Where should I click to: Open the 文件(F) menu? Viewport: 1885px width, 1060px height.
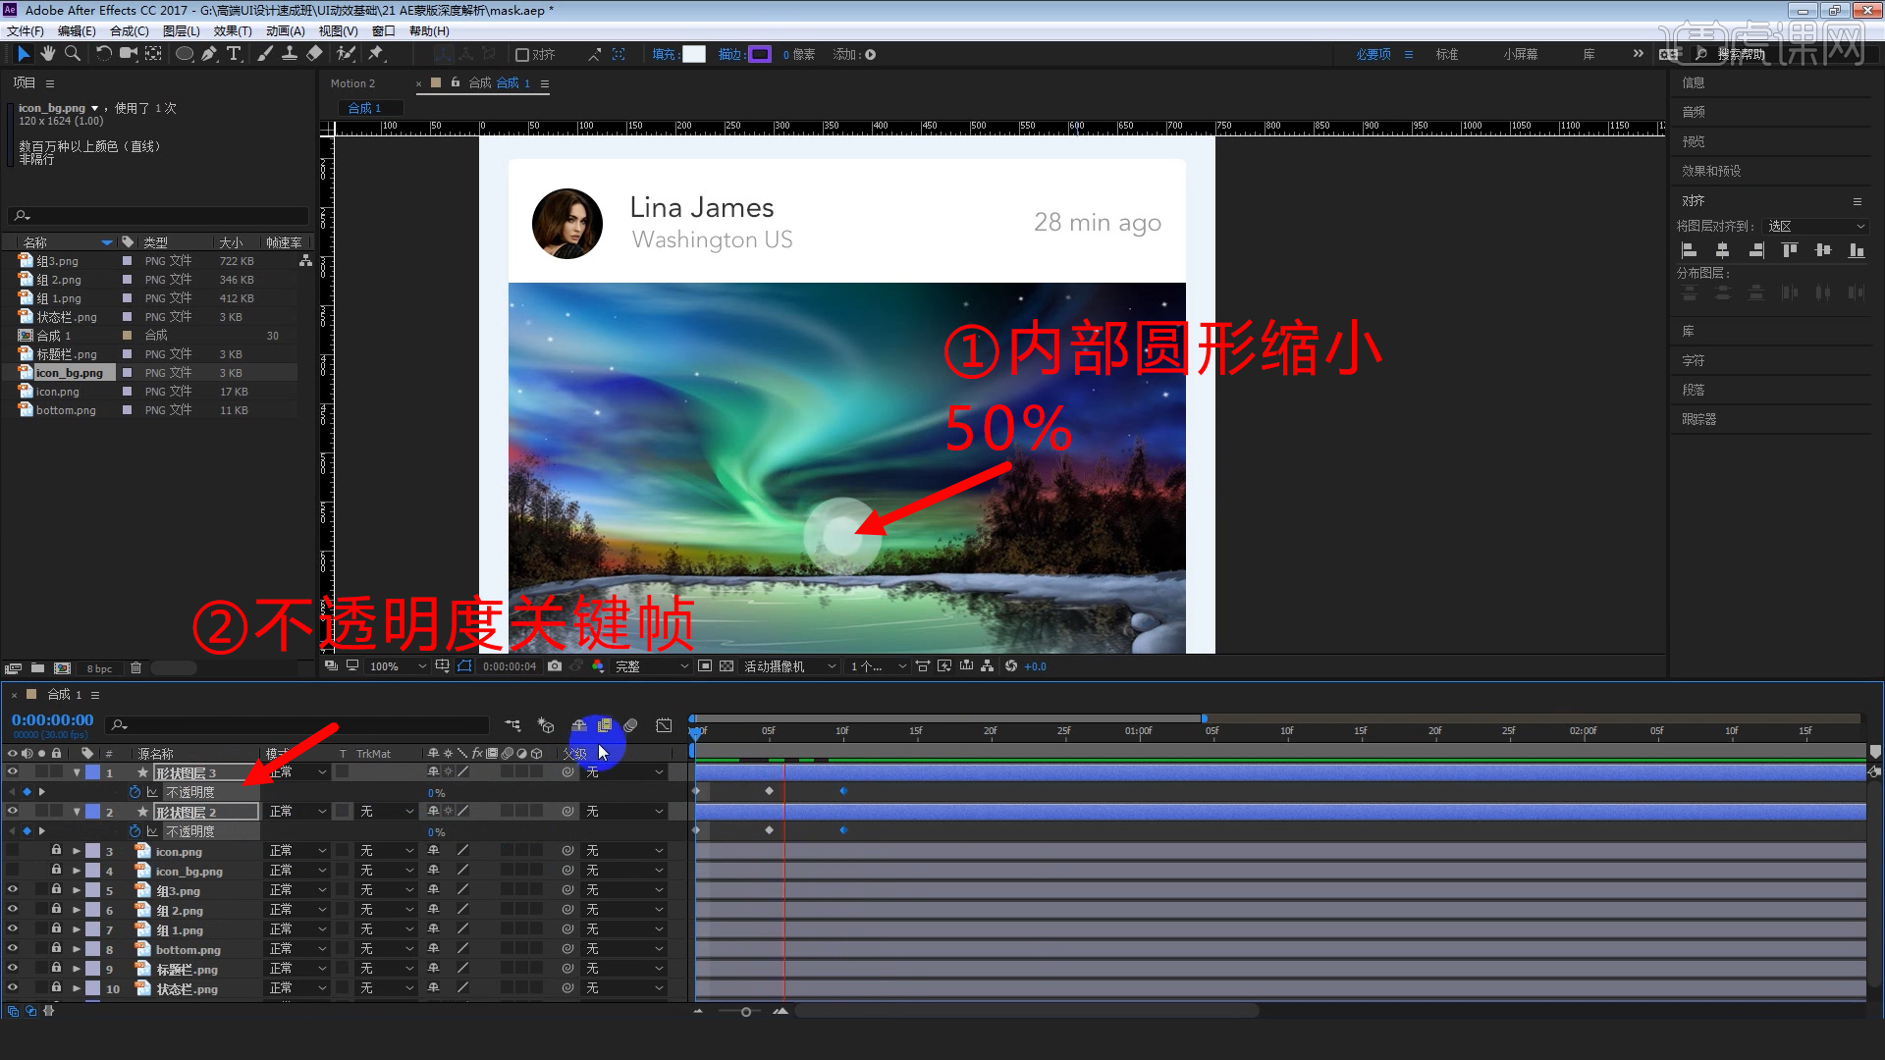coord(26,31)
